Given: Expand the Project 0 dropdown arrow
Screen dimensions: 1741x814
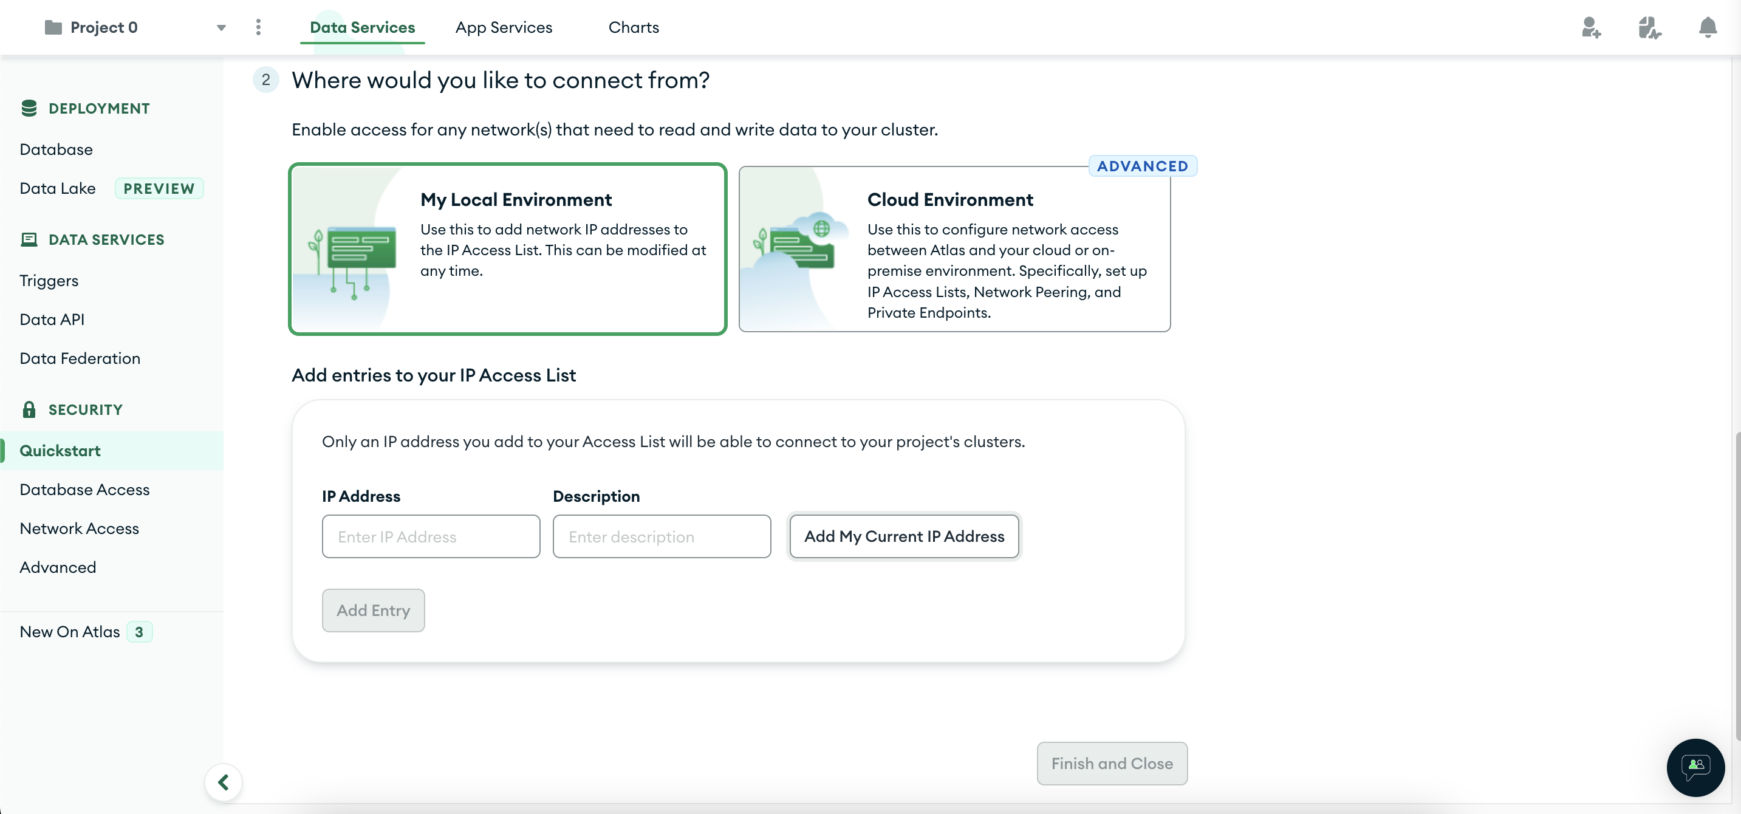Looking at the screenshot, I should click(x=221, y=28).
